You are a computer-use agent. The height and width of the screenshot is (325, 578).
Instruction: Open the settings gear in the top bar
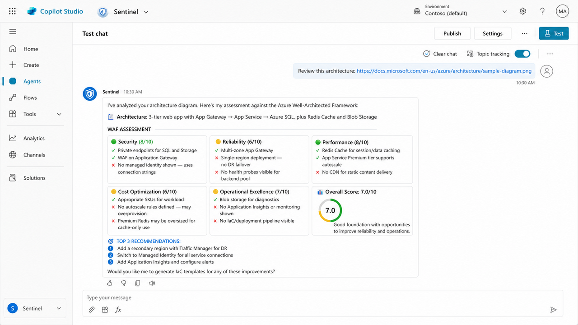[x=523, y=11]
